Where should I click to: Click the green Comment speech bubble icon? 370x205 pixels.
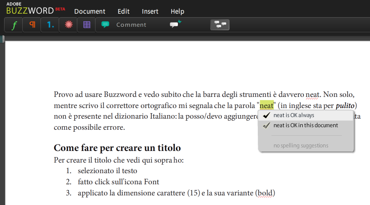(105, 25)
